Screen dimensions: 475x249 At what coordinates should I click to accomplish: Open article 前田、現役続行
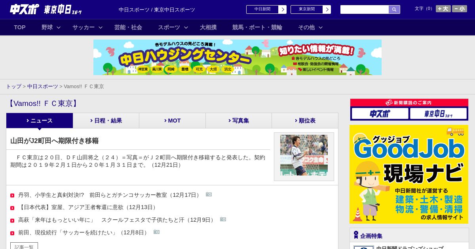(x=84, y=232)
